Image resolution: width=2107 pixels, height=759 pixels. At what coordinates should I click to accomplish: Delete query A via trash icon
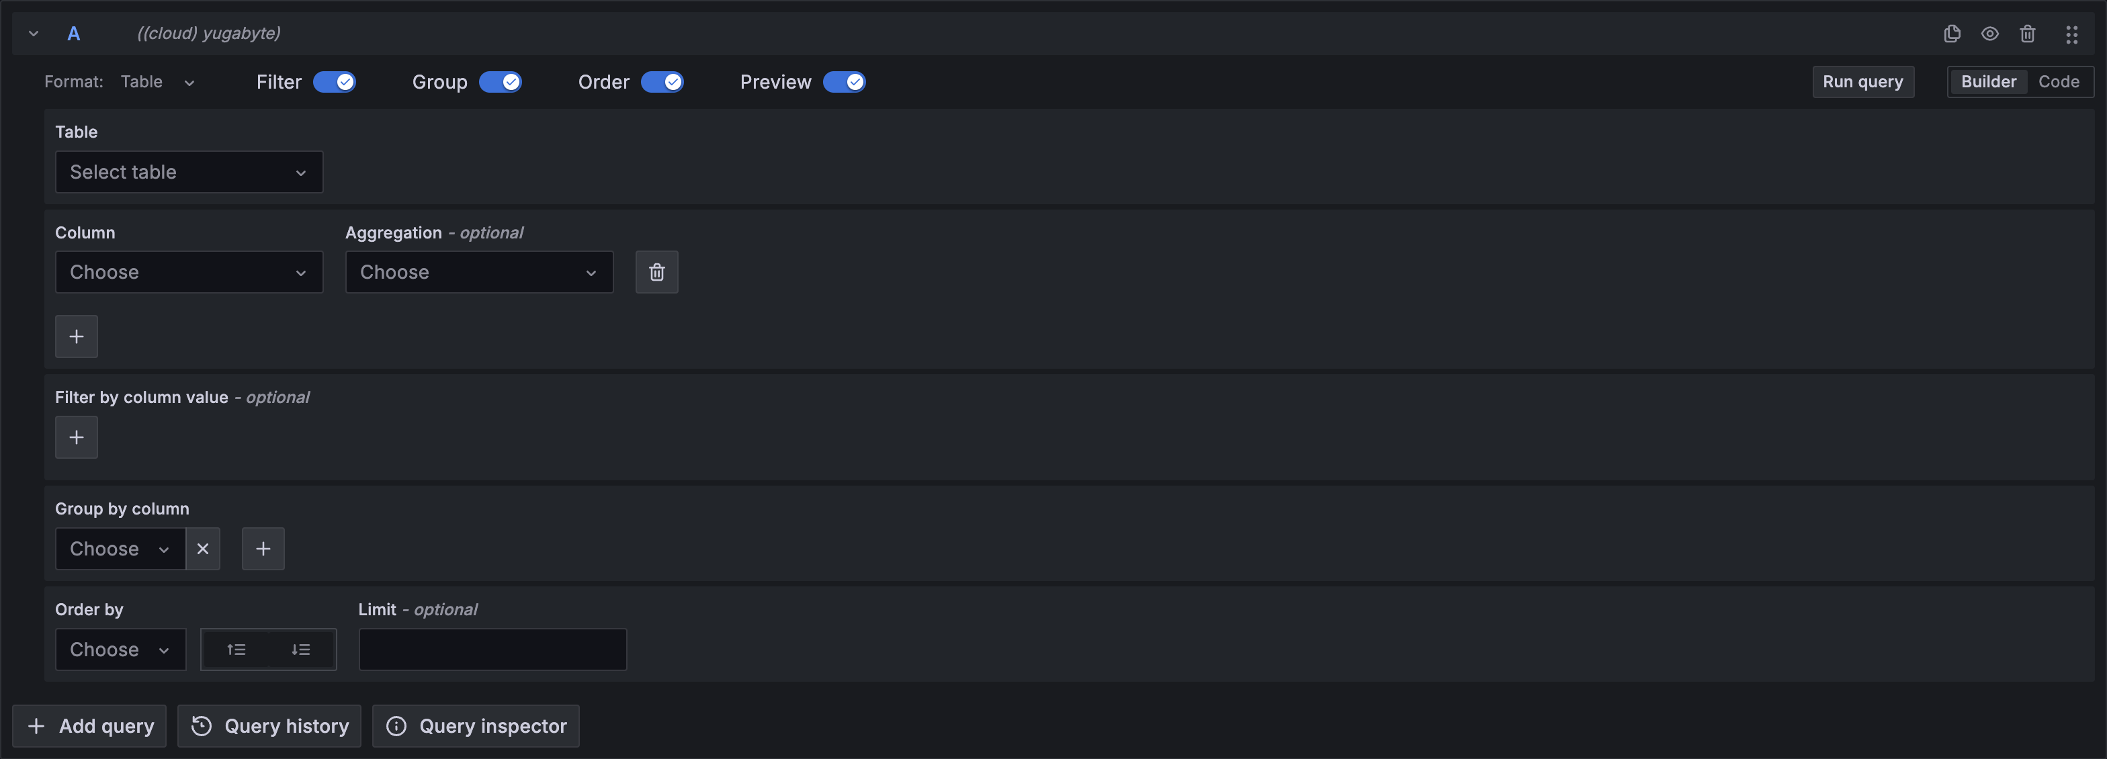click(2028, 34)
